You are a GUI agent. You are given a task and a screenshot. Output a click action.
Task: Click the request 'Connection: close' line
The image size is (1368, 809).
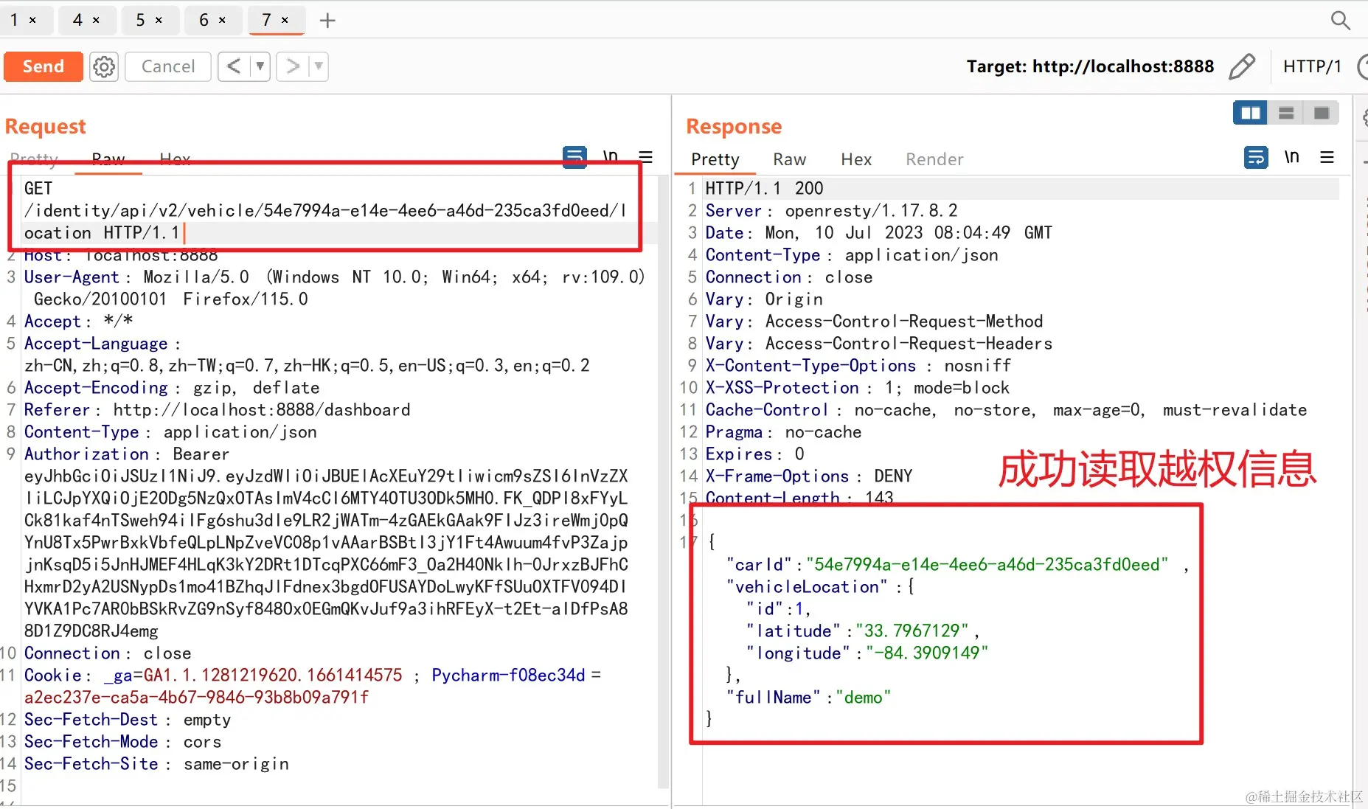[108, 653]
